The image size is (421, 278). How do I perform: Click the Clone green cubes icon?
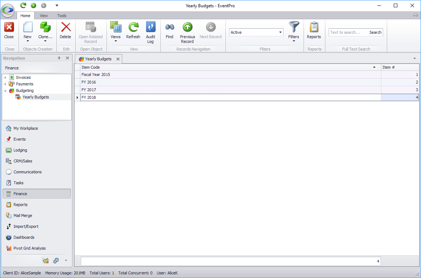coord(45,27)
